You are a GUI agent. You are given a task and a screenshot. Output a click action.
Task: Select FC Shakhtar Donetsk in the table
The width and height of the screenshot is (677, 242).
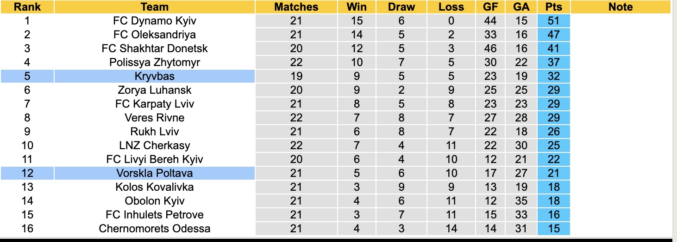pos(154,48)
